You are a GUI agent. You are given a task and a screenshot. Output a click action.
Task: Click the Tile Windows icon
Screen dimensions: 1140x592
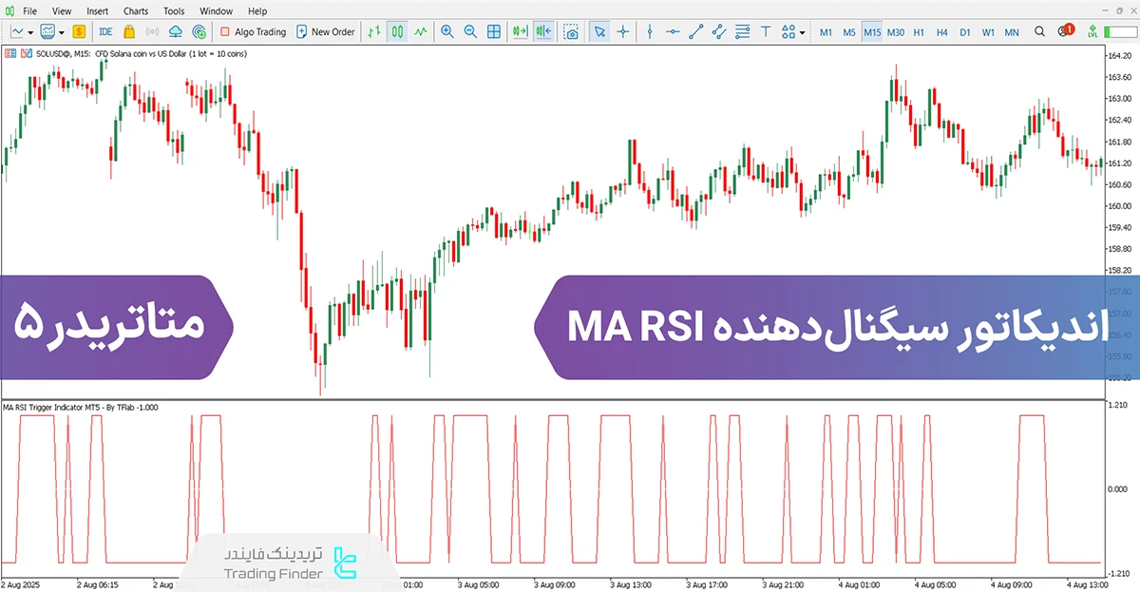(492, 31)
